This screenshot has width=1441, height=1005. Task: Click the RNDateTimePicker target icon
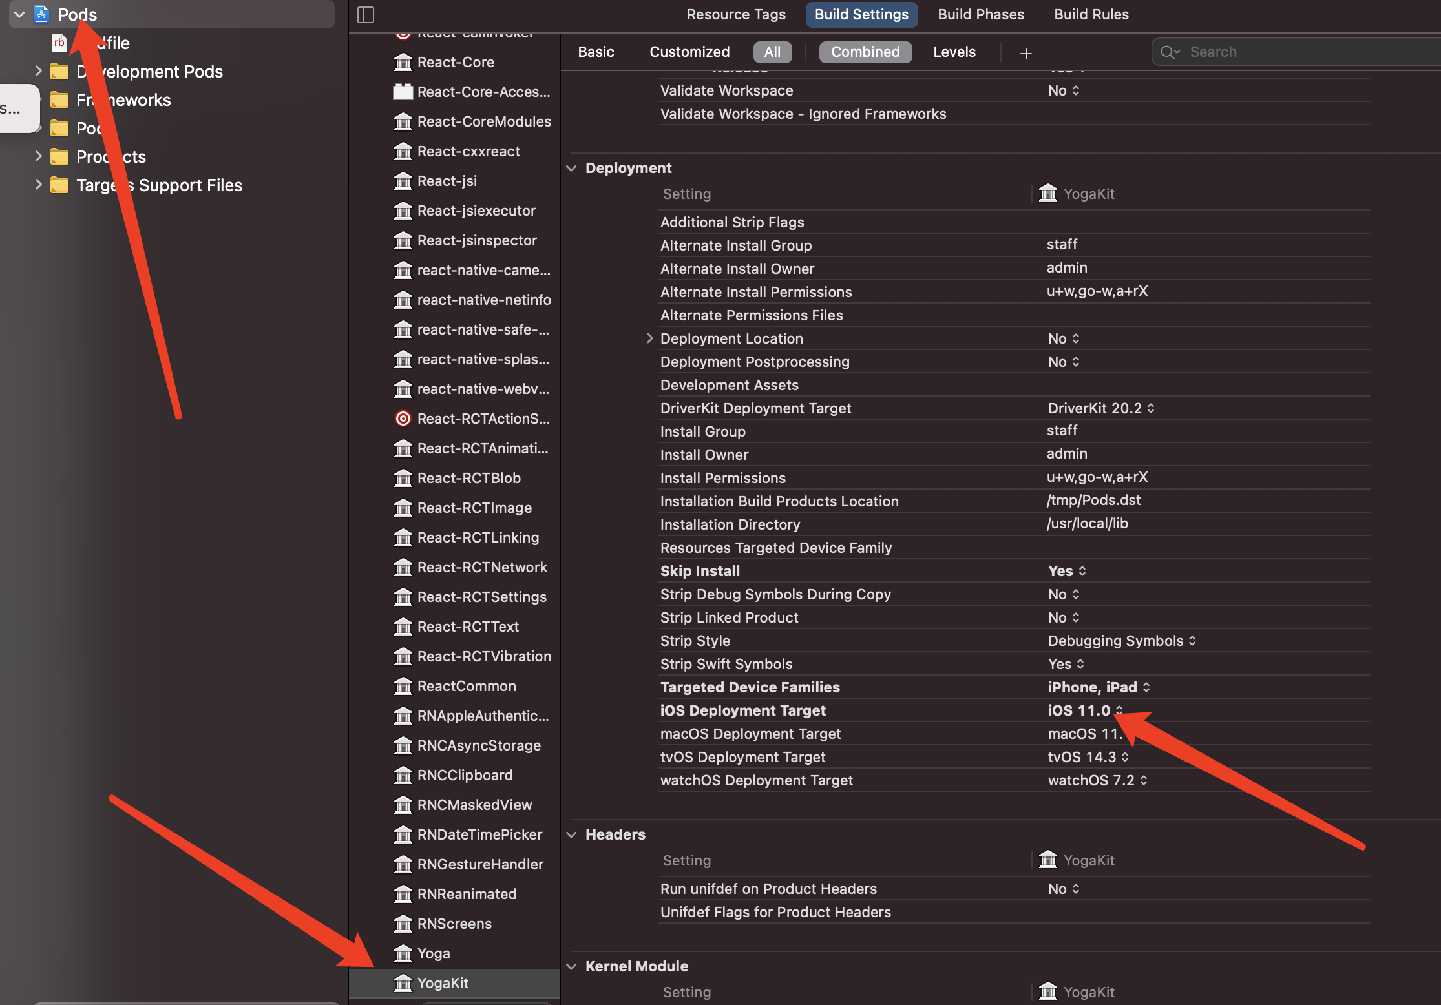pos(403,834)
